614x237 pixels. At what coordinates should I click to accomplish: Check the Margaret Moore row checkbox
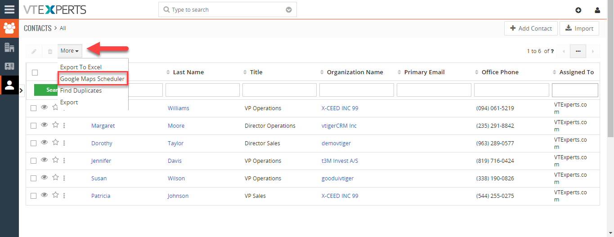pos(33,126)
